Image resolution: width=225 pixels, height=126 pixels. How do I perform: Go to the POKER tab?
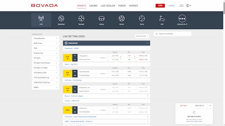coord(122,6)
